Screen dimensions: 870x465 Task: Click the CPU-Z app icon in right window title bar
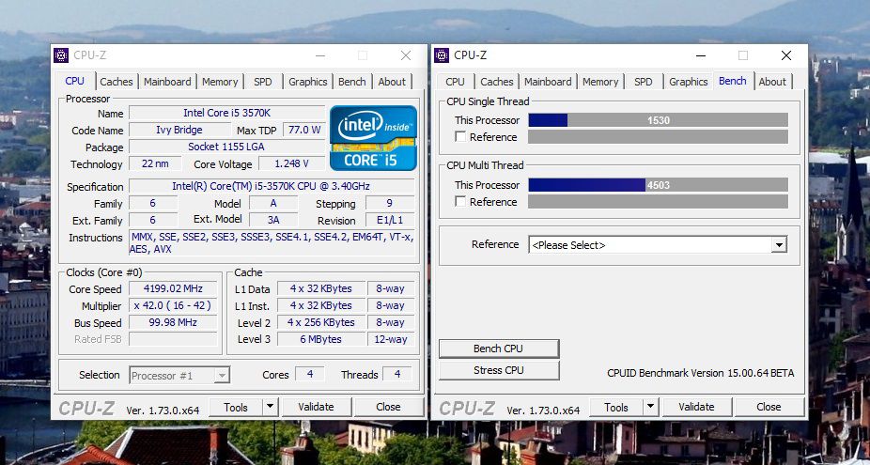point(442,55)
